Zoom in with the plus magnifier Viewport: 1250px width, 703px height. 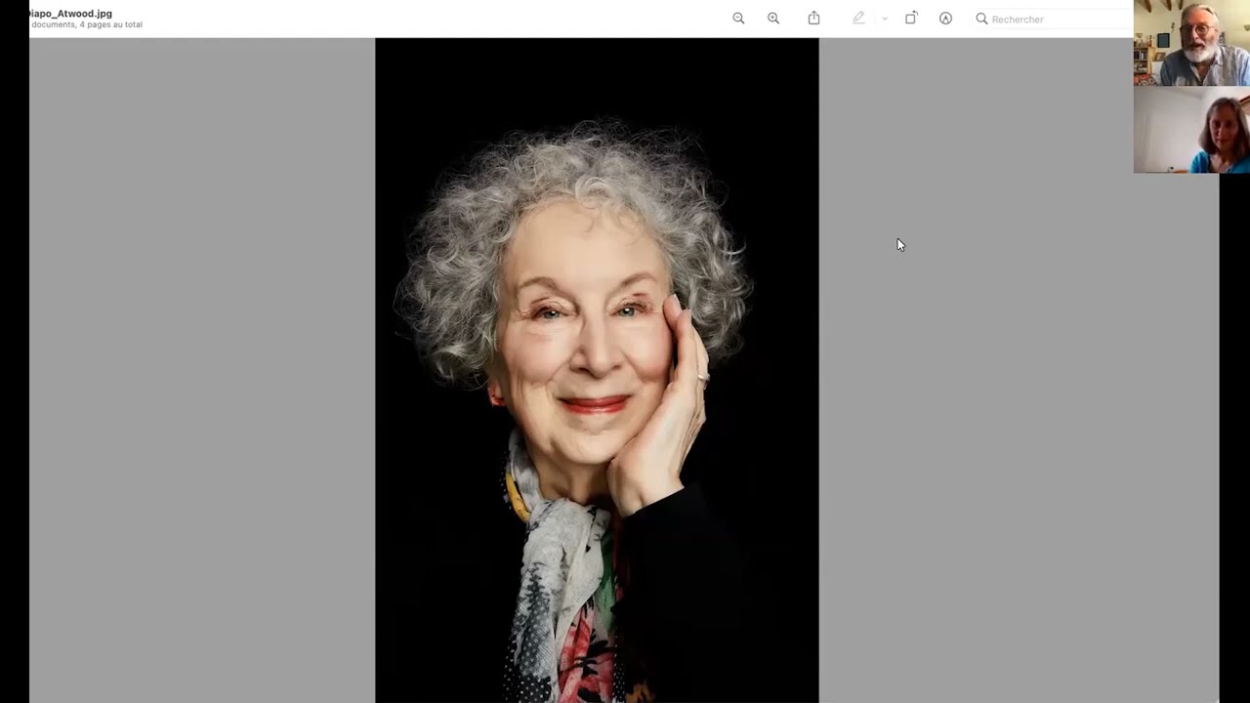tap(773, 19)
